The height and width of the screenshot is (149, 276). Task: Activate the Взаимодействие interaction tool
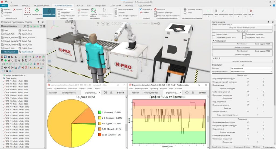pyautogui.click(x=49, y=12)
